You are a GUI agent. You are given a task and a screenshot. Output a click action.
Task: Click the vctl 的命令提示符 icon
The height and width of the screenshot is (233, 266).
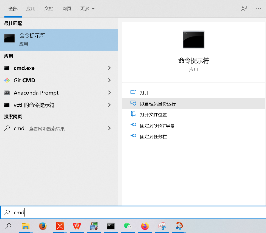pos(7,105)
